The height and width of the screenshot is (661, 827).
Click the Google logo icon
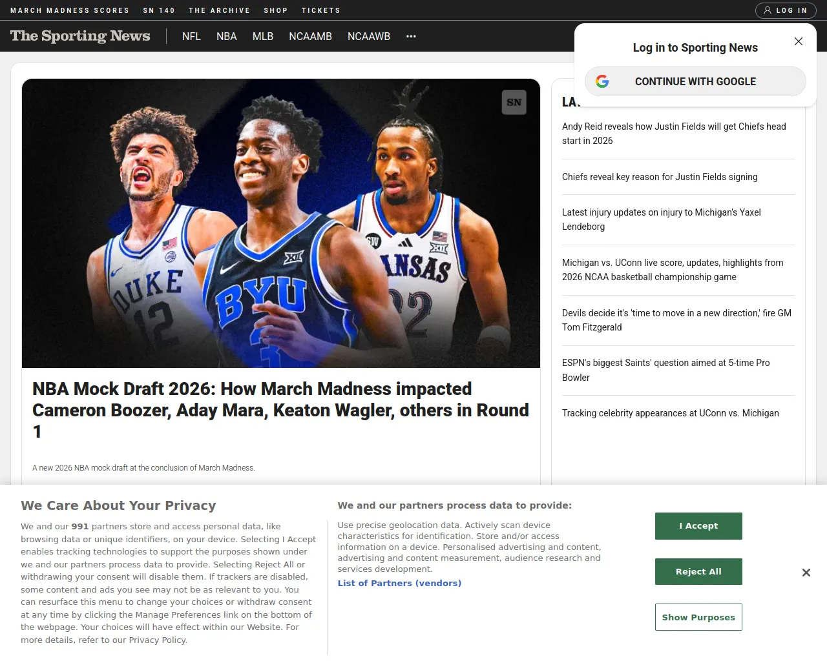[602, 81]
